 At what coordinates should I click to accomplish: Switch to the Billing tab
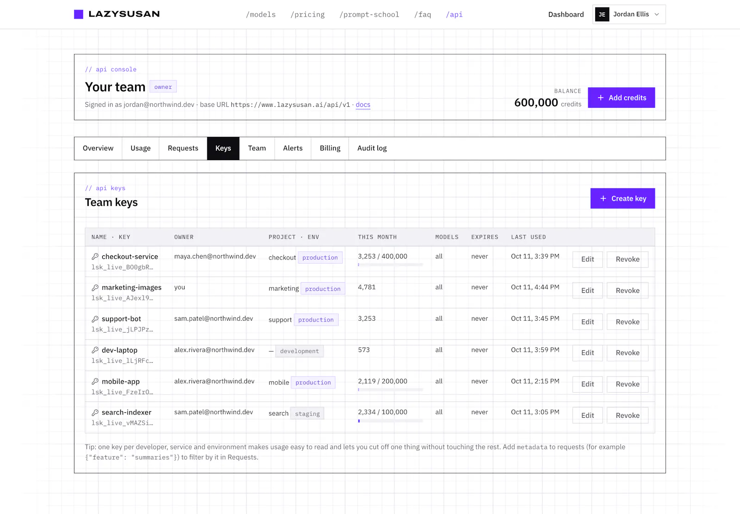(330, 148)
